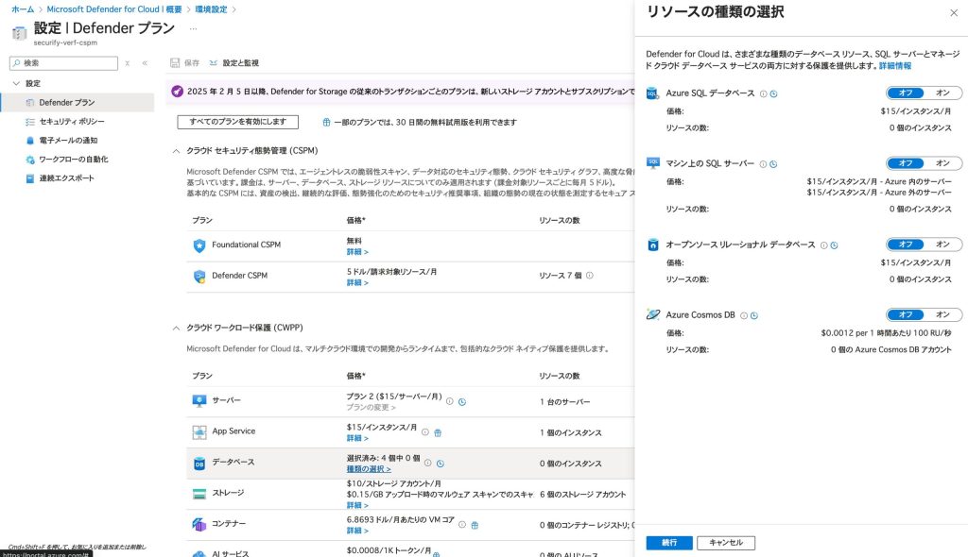Viewport: 968px width, 557px height.
Task: Click info icon next to リソース 7 個
Action: (589, 276)
